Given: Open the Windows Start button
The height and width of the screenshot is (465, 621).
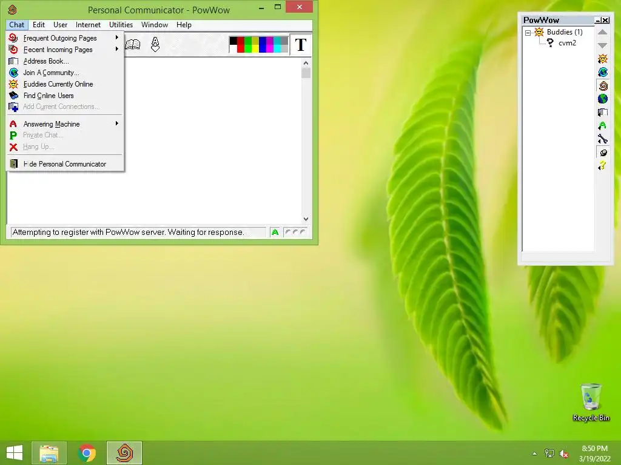Looking at the screenshot, I should point(15,453).
